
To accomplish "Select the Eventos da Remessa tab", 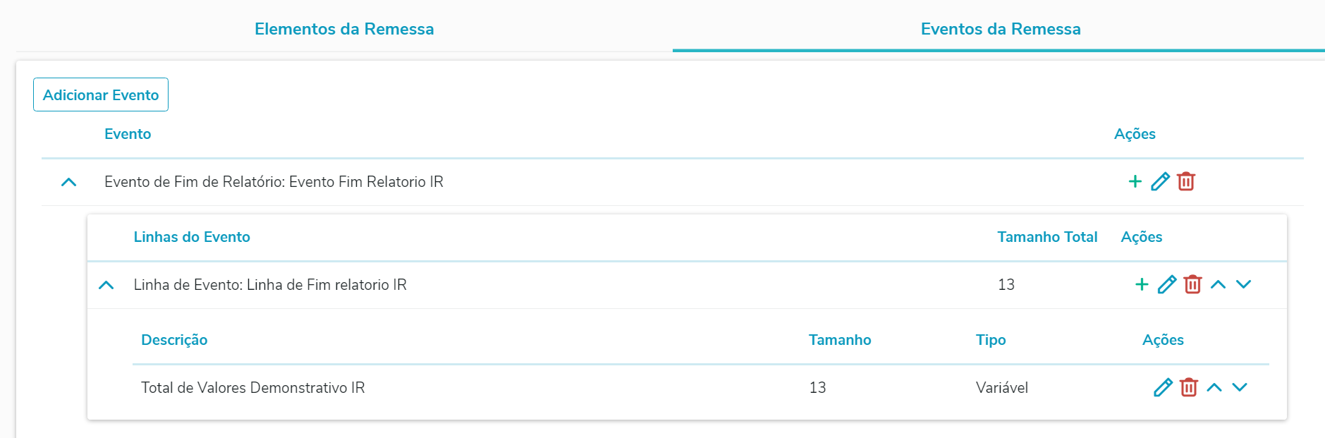I will click(x=1000, y=29).
